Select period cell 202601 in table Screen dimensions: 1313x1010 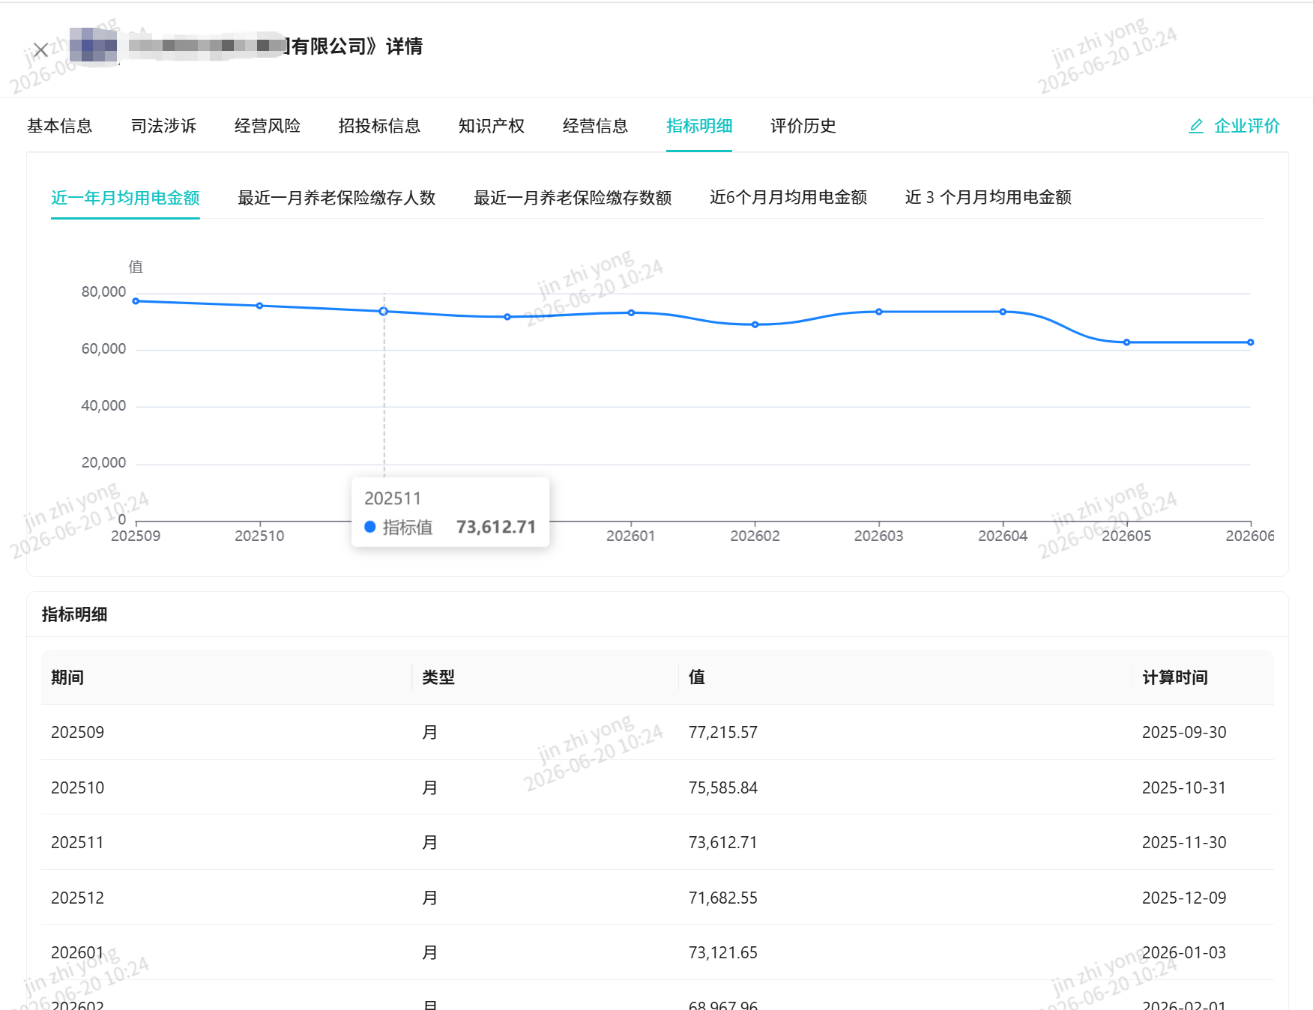78,952
